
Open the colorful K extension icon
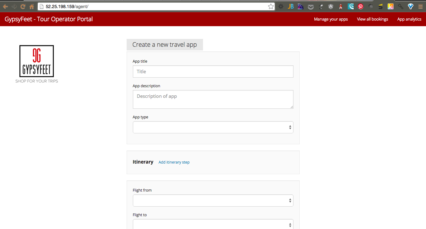coord(390,6)
